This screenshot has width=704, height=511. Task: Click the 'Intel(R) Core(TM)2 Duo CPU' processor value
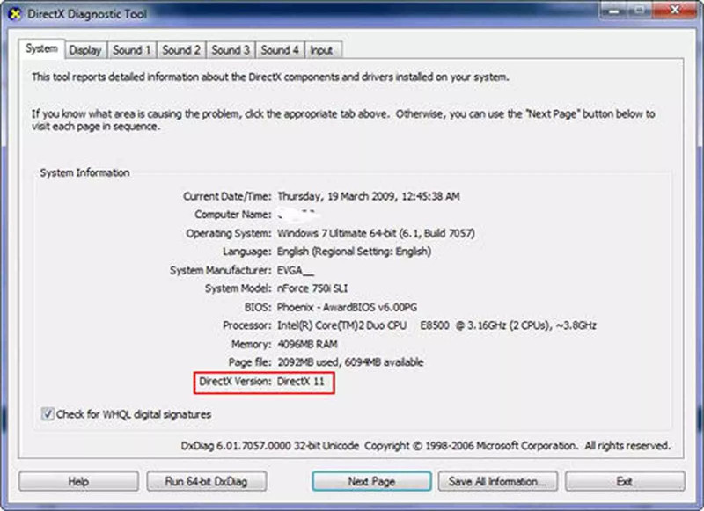(342, 325)
